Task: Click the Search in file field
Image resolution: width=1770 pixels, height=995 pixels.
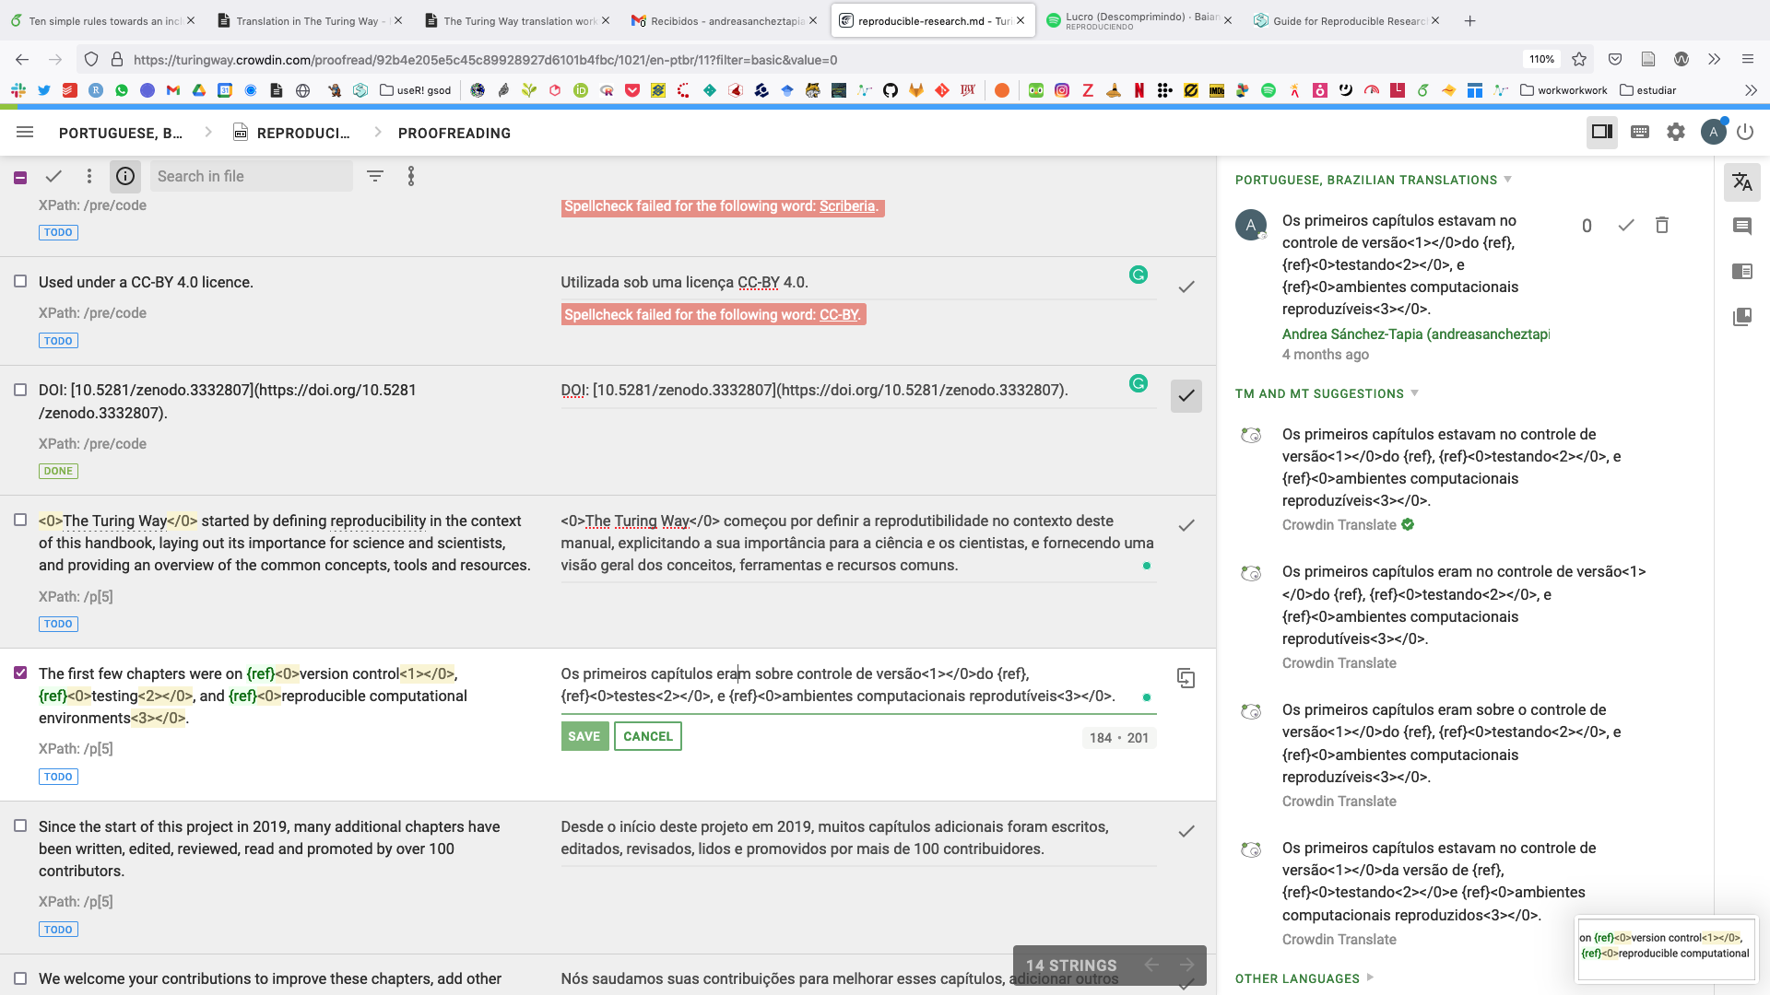Action: (x=251, y=176)
